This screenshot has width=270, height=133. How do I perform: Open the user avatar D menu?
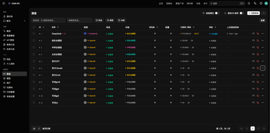(x=266, y=3)
